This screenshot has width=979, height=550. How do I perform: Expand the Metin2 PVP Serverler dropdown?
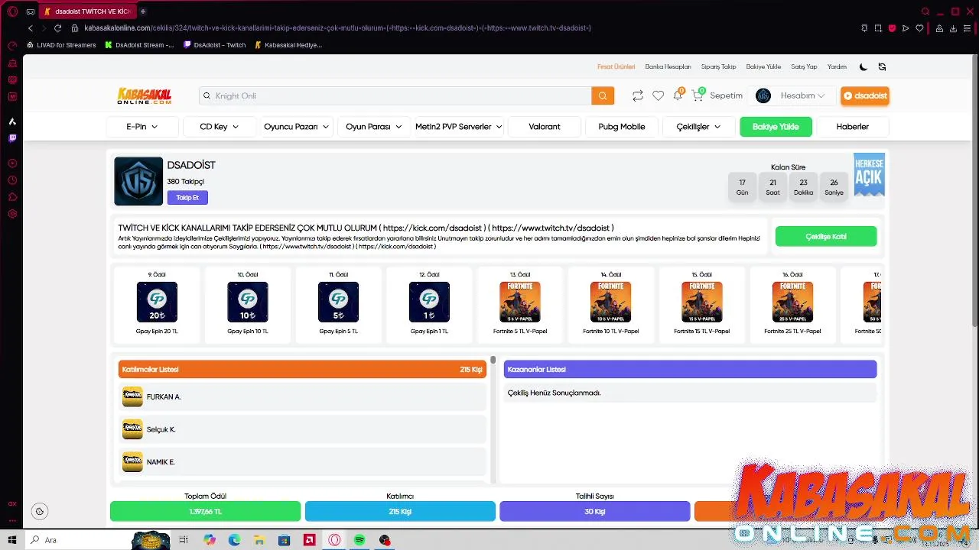coord(458,127)
